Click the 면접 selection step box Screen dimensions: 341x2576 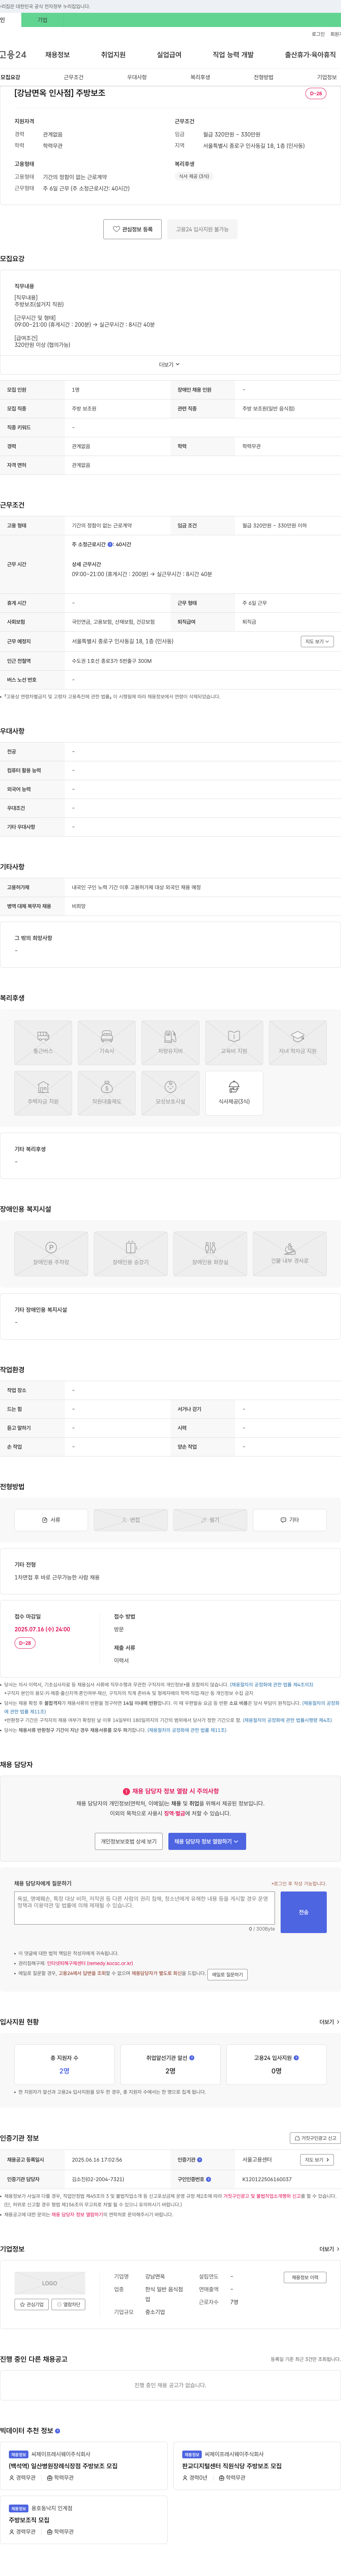point(131,1520)
